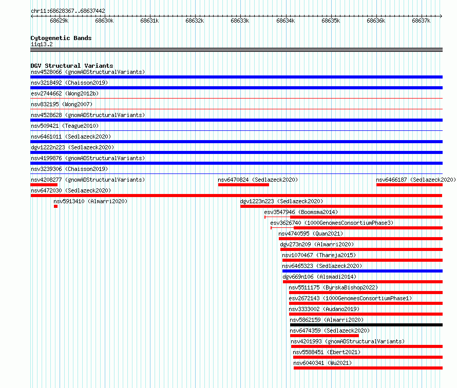This screenshot has width=457, height=388.
Task: Select the red bar under nsv6040341
Action: click(368, 368)
